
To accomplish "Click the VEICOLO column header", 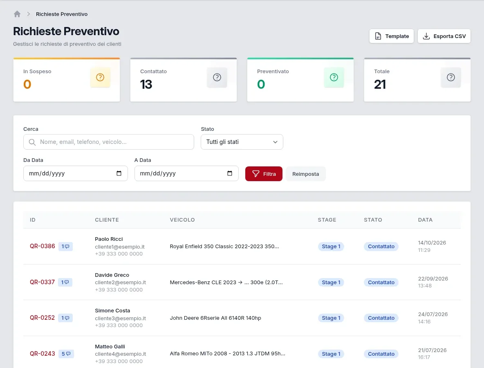I will [x=182, y=220].
